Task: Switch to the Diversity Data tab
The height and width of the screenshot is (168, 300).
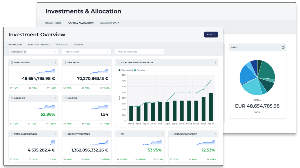Action: click(110, 23)
